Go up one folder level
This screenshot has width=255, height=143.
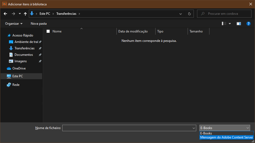pos(25,14)
